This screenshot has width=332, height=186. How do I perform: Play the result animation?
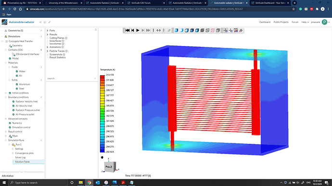tap(138, 30)
